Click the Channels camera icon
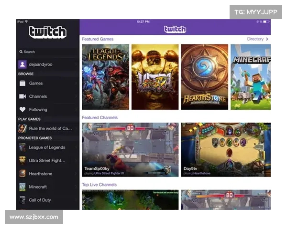Image resolution: width=287 pixels, height=229 pixels. click(x=22, y=96)
